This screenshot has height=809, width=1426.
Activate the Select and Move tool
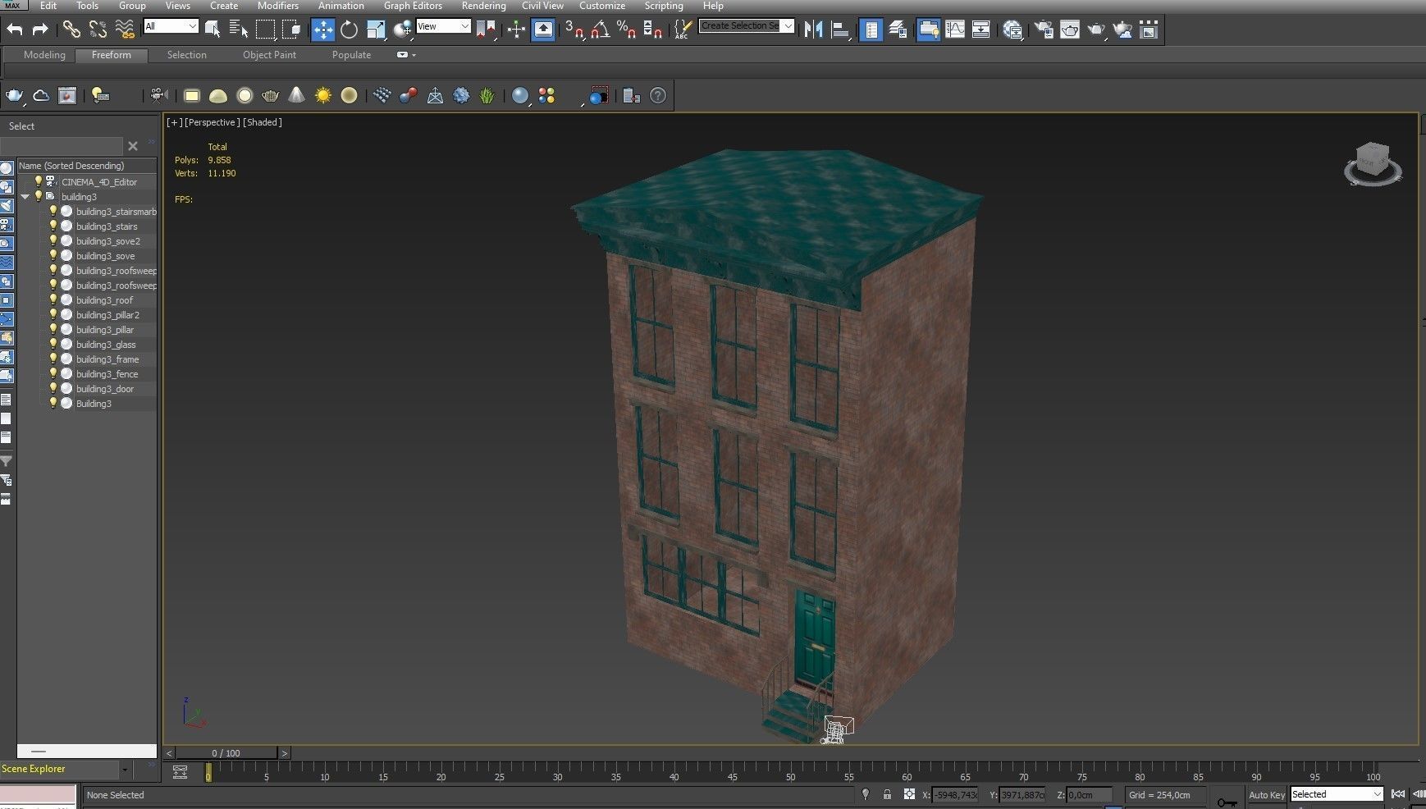[x=322, y=30]
